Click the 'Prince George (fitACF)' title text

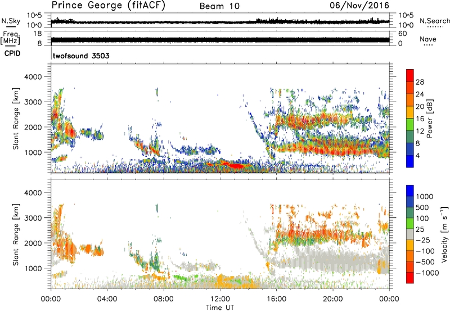pos(108,5)
